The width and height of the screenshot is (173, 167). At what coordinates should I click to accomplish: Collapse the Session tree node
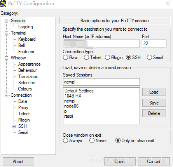coord(6,21)
